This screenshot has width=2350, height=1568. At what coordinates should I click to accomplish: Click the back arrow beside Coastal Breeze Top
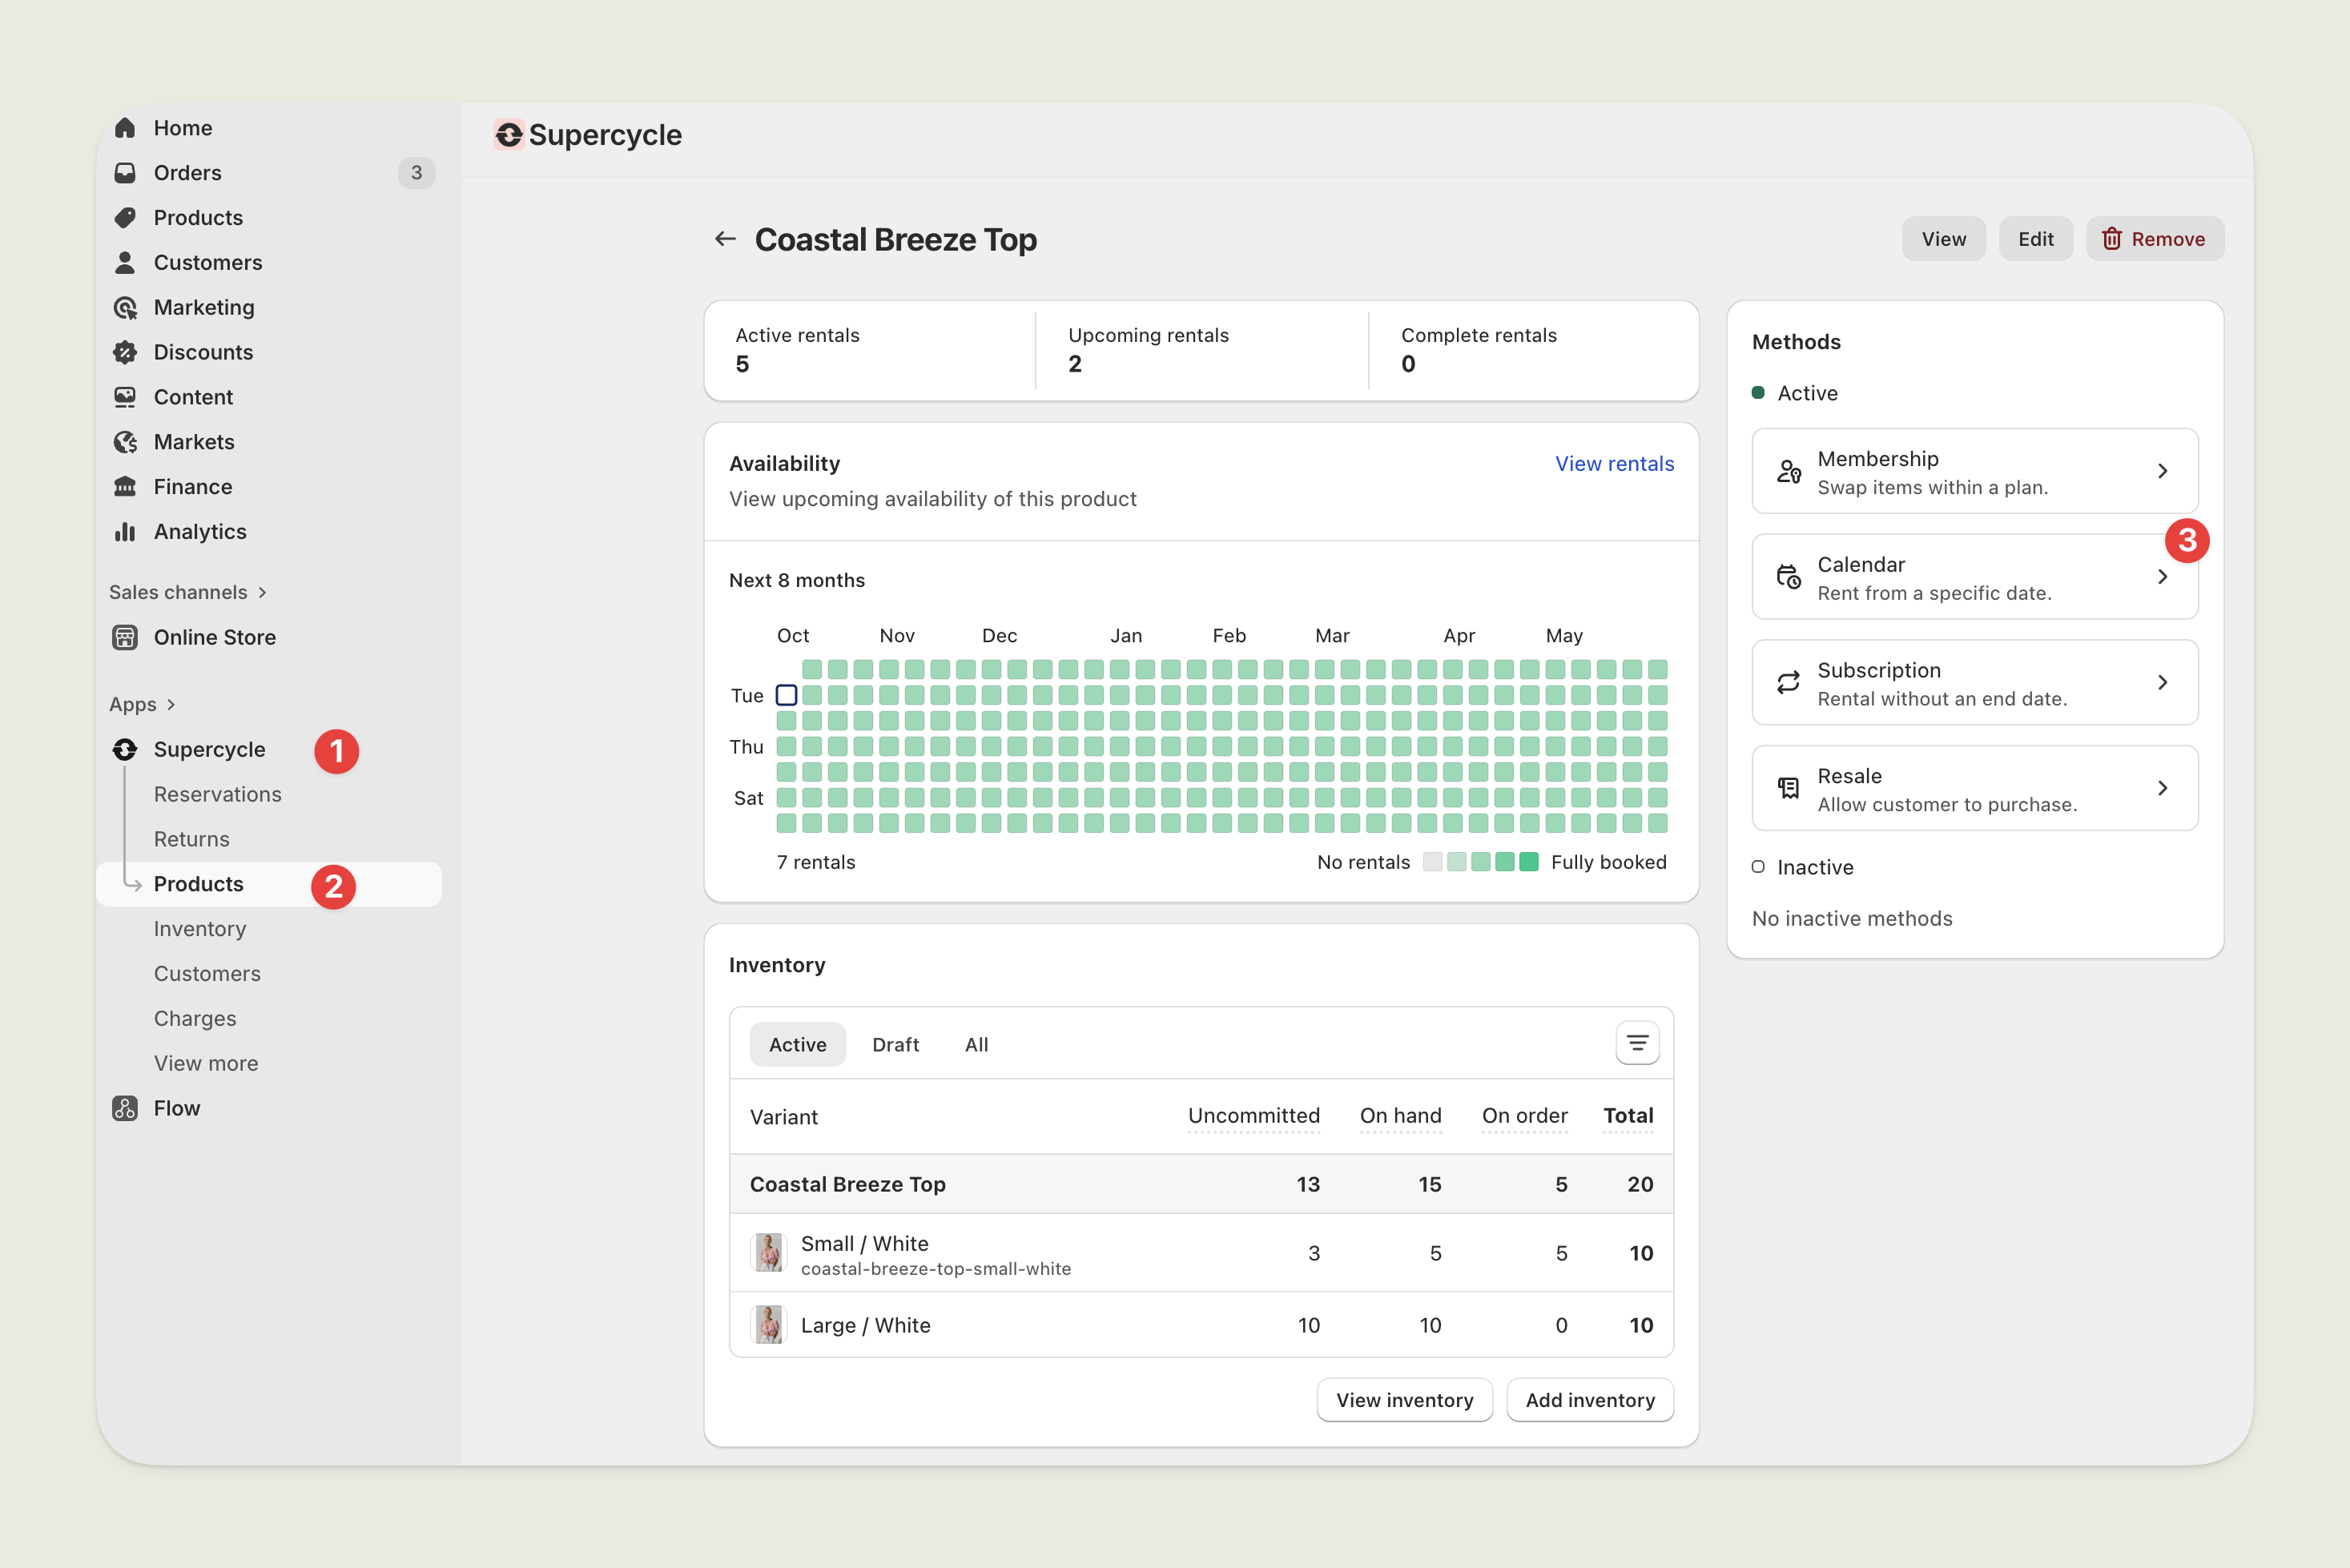pos(725,239)
